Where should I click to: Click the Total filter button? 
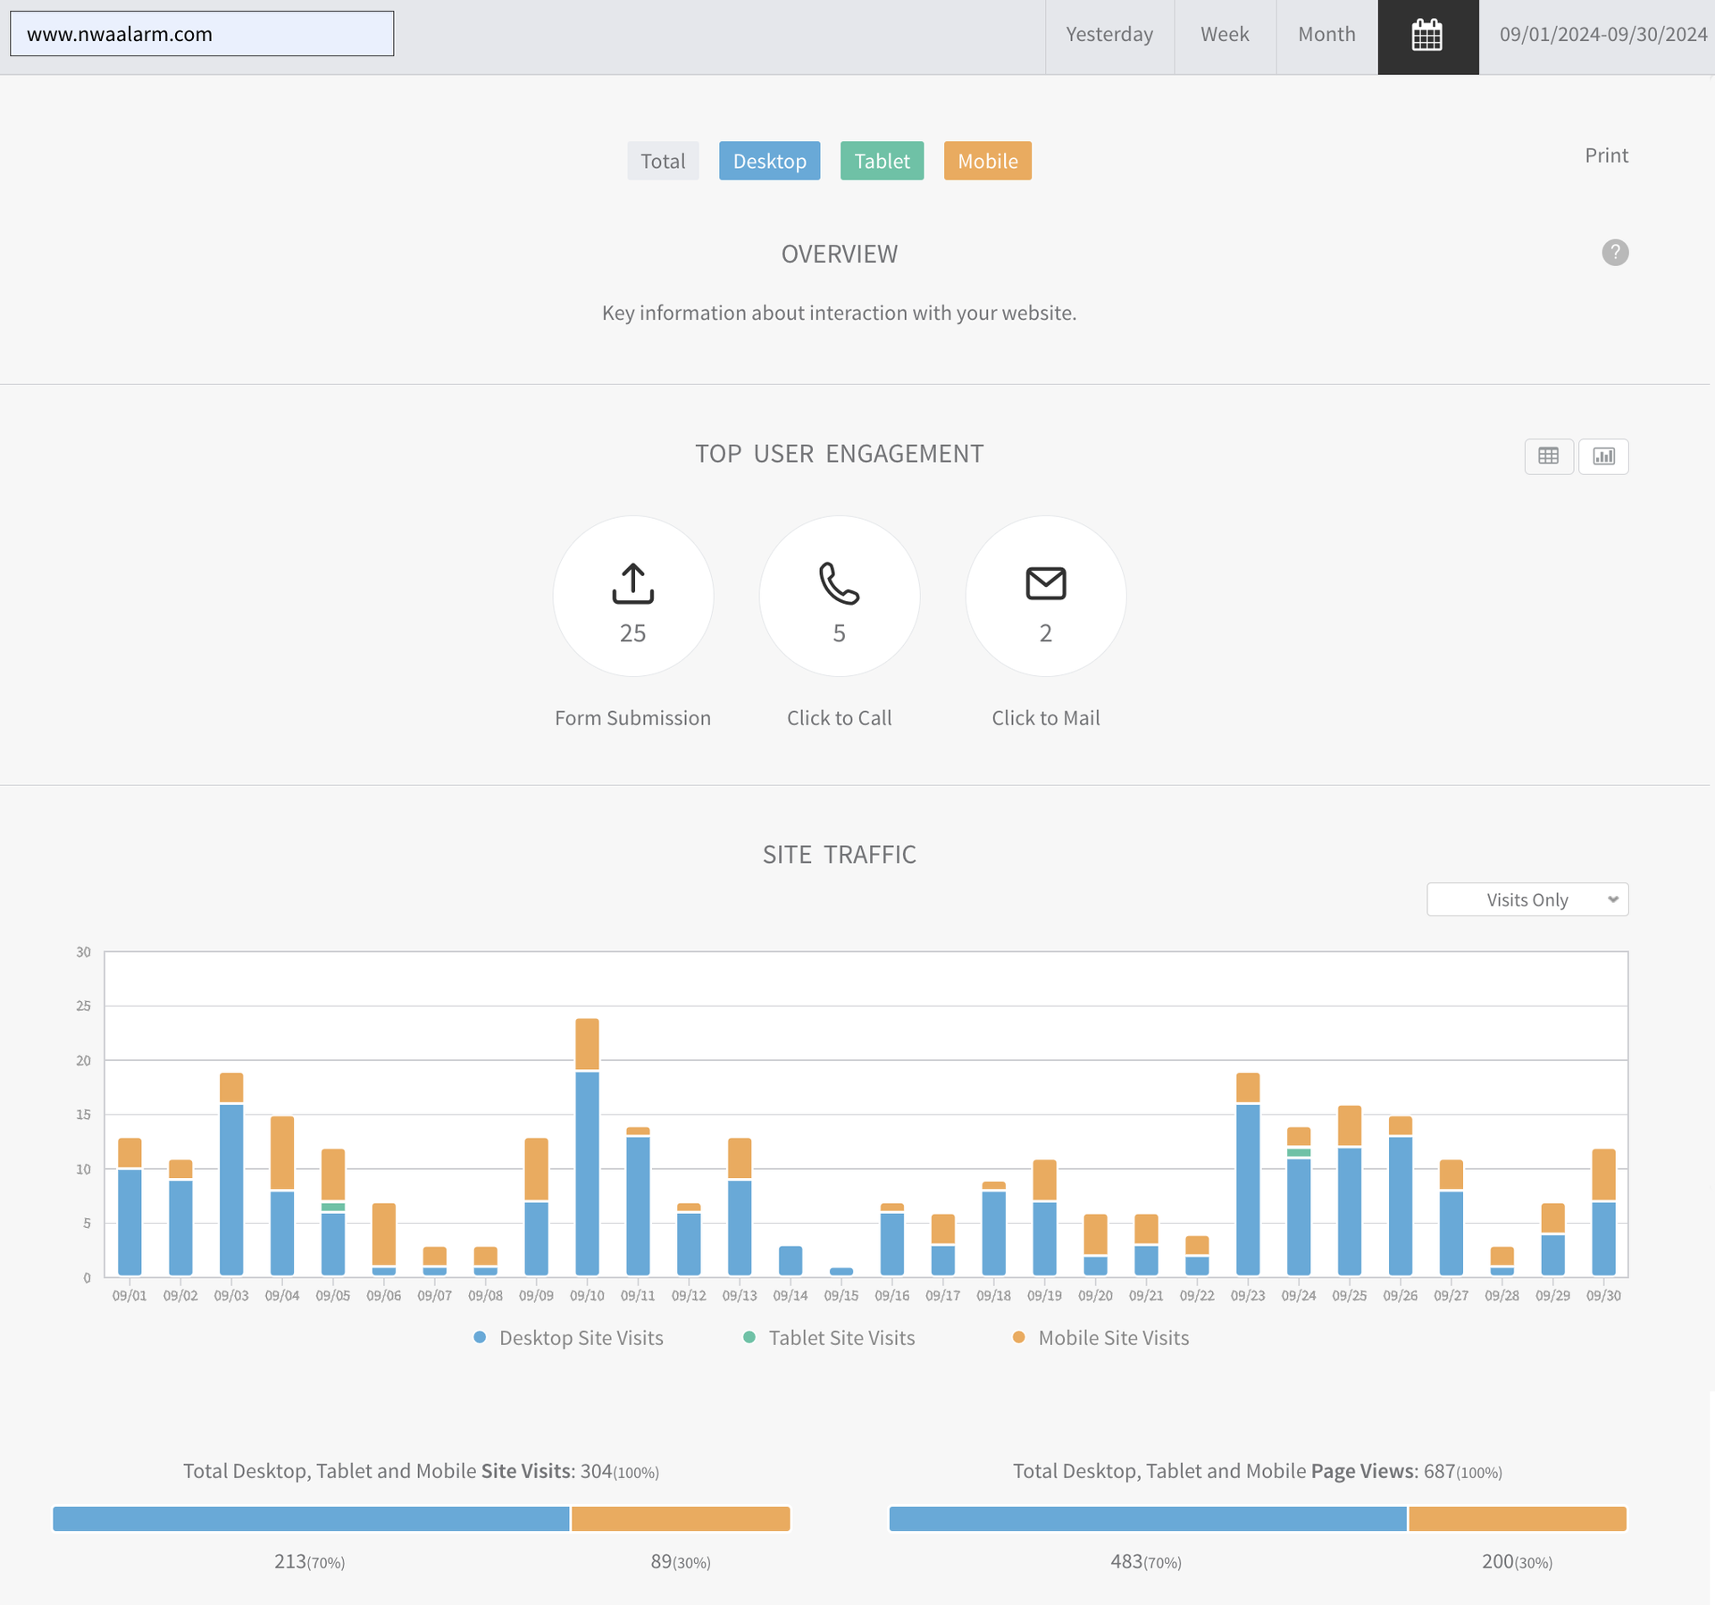[x=662, y=161]
